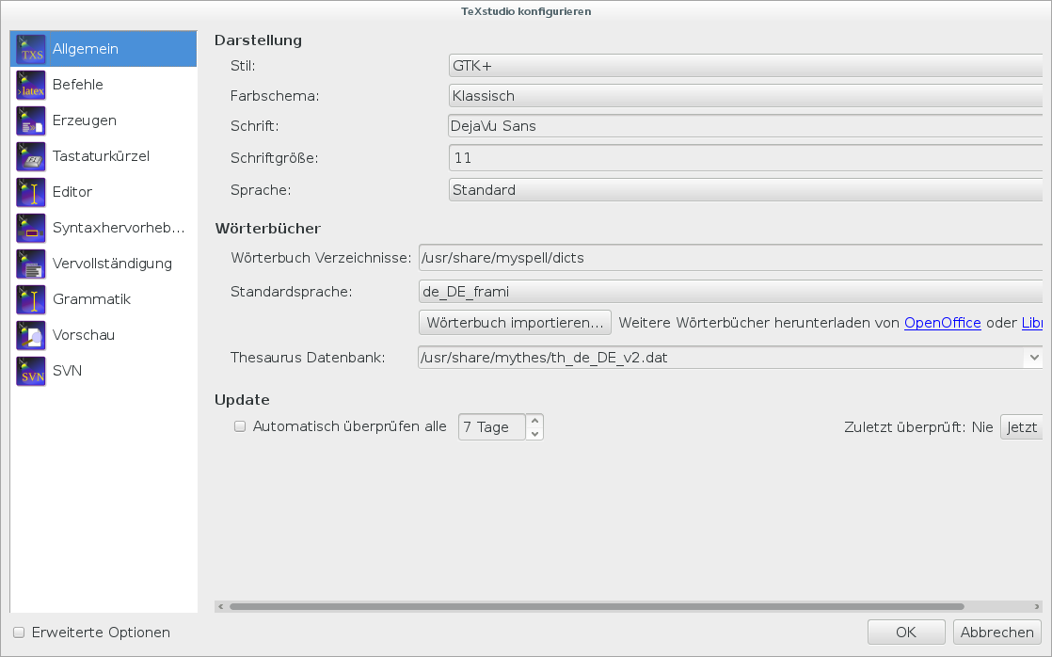
Task: Open the Stil dropdown showing GTK+
Action: point(745,66)
